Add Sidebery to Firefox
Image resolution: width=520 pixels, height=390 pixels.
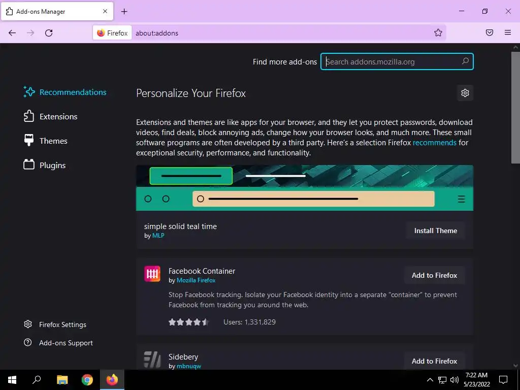pos(434,361)
